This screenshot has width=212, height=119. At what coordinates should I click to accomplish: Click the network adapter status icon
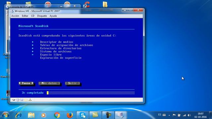coord(30,100)
